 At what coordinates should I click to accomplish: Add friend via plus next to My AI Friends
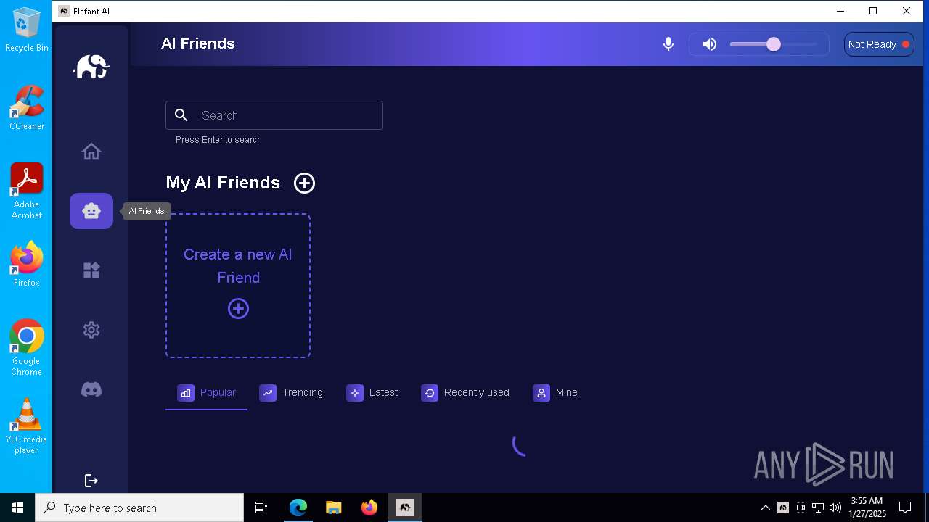click(304, 183)
